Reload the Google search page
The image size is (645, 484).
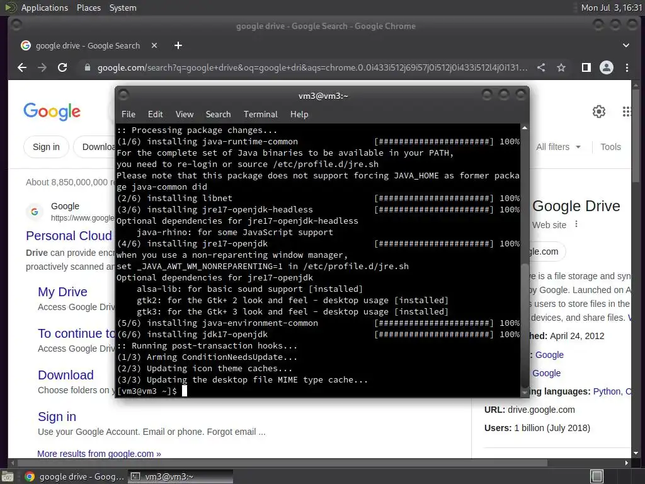[62, 67]
